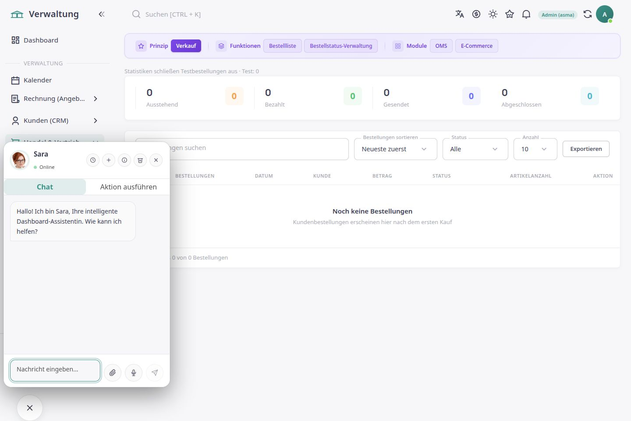The image size is (631, 421).
Task: Delete chat with trash icon
Action: click(140, 160)
